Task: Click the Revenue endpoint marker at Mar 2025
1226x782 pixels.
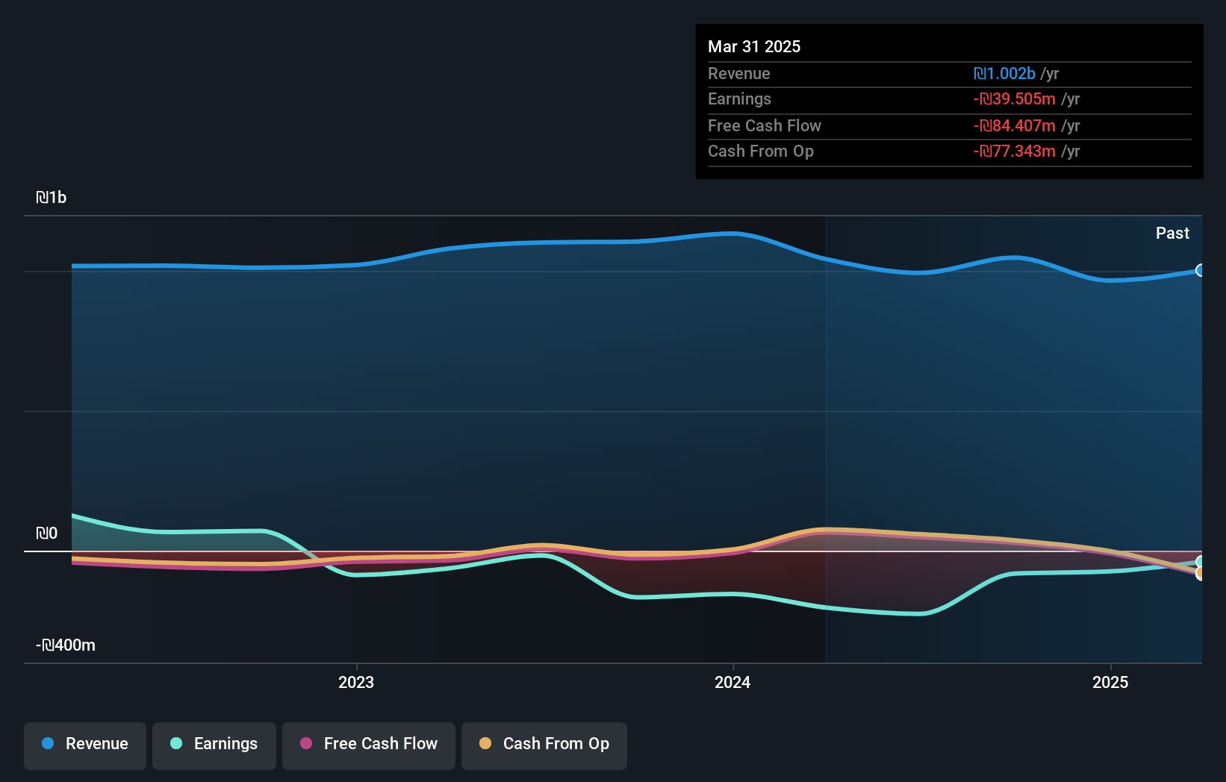Action: tap(1201, 270)
